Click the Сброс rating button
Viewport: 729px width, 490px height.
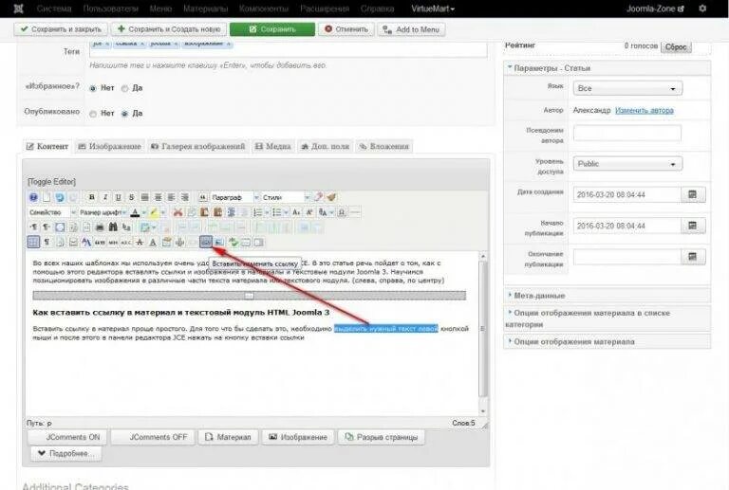click(676, 46)
